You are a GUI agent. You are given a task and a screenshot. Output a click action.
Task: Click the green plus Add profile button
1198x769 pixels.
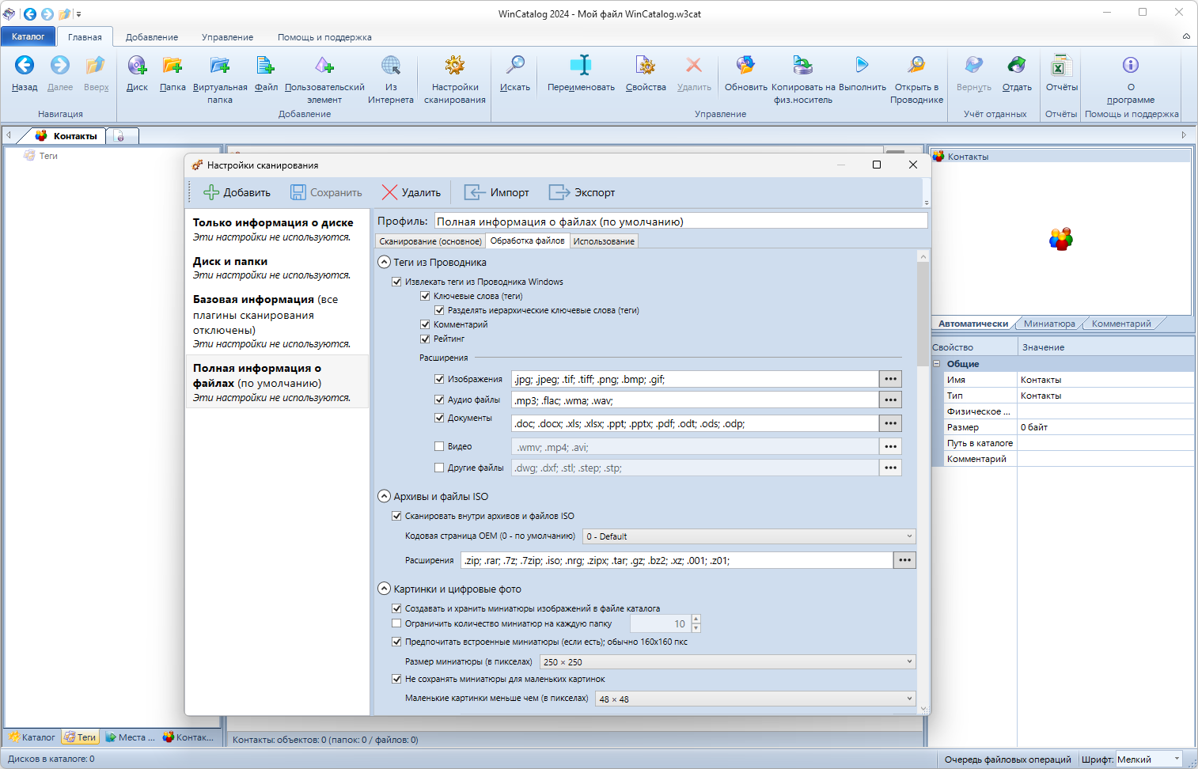237,192
